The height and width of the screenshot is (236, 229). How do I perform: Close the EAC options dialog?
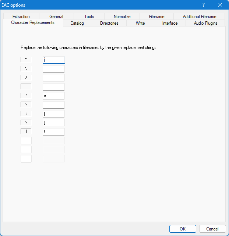point(220,5)
